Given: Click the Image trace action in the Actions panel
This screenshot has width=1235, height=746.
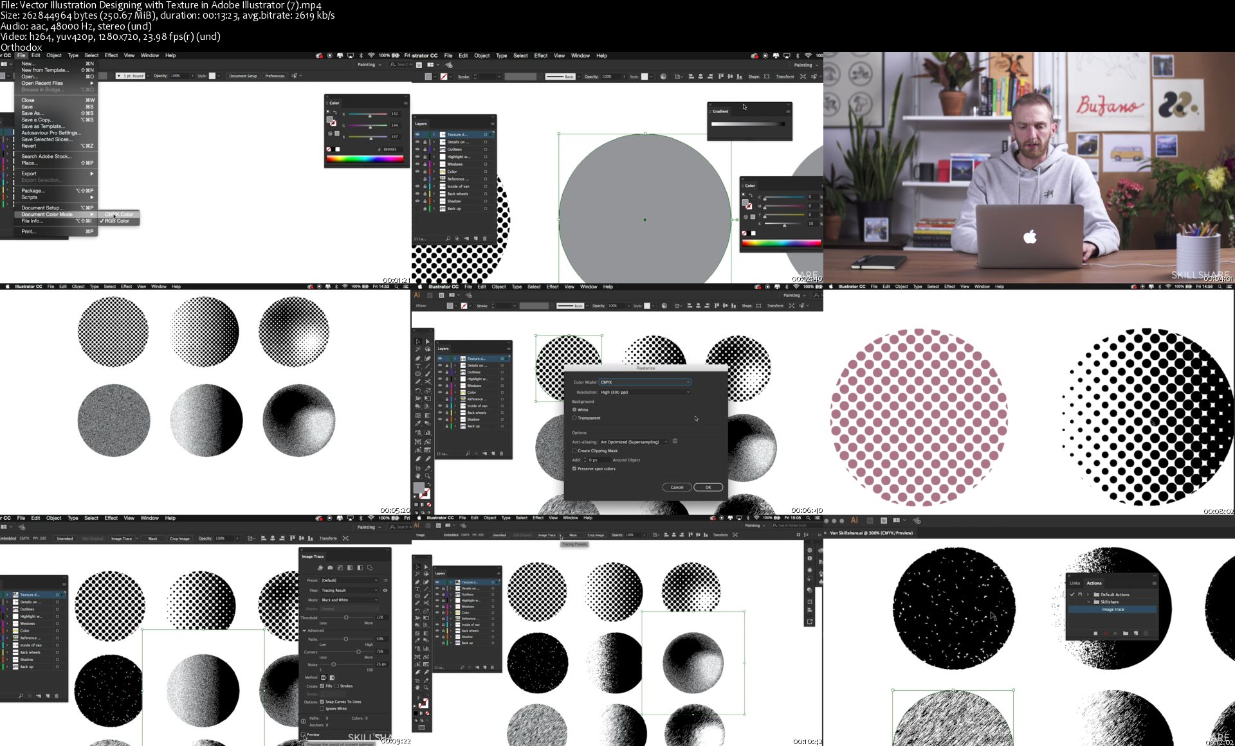Looking at the screenshot, I should click(x=1113, y=609).
